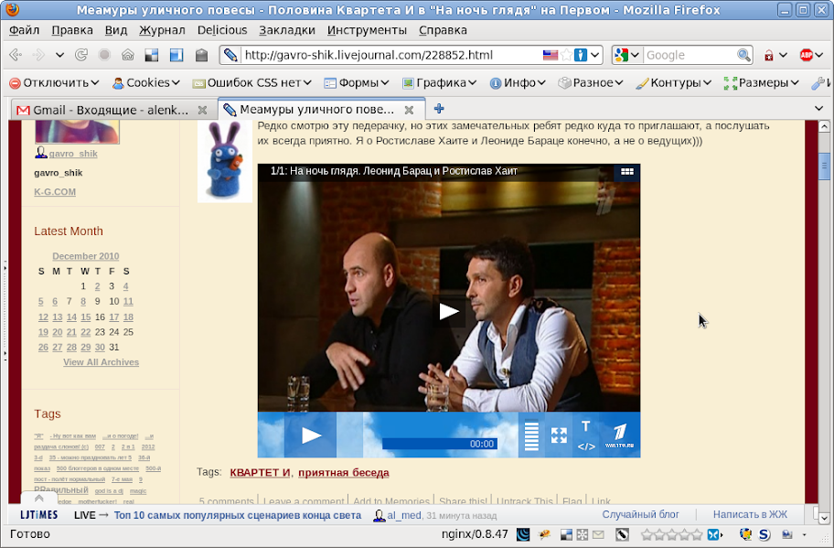Image resolution: width=834 pixels, height=548 pixels.
Task: Click the blue S icon in status bar
Action: [x=764, y=534]
